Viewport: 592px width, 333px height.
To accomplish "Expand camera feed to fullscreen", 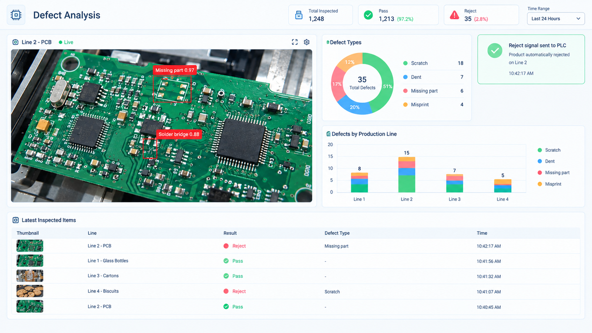I will (295, 42).
